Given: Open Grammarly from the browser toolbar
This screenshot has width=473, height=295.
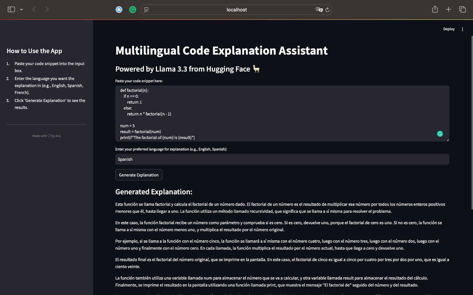Looking at the screenshot, I should point(132,9).
